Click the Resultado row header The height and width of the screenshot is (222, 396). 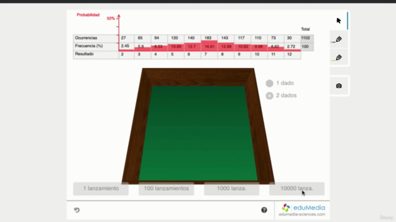click(96, 55)
